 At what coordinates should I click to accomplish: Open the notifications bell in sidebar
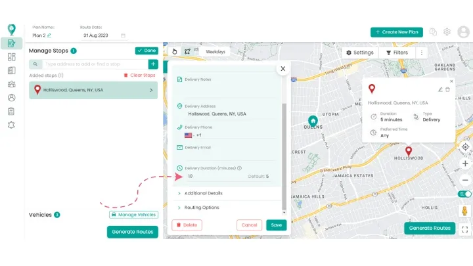pos(11,125)
